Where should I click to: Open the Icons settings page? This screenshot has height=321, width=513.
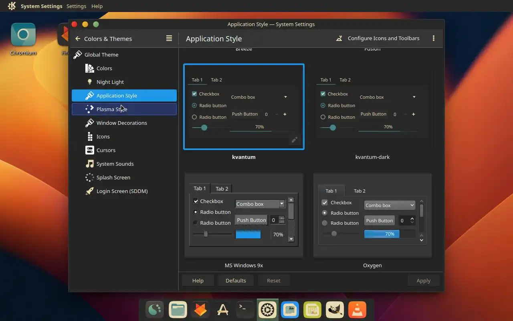tap(124, 136)
